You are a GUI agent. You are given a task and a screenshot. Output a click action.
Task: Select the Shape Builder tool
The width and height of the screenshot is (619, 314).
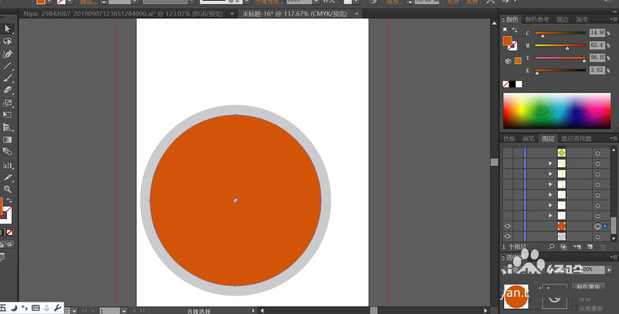[7, 151]
